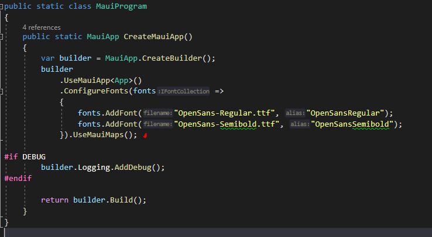
Task: Click builder variable in the var declaration
Action: point(75,58)
